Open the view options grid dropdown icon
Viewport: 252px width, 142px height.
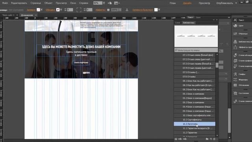(x=117, y=3)
